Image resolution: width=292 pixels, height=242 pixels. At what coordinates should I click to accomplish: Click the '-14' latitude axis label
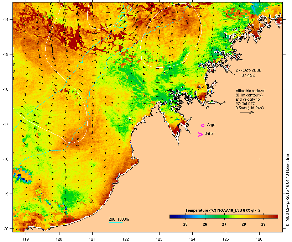pyautogui.click(x=5, y=19)
